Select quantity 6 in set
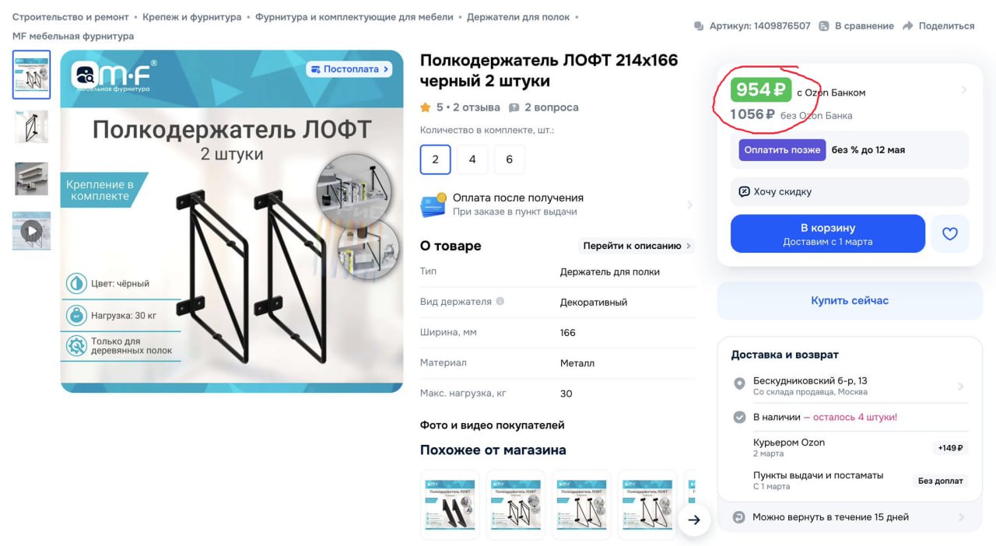Image resolution: width=996 pixels, height=546 pixels. [510, 159]
